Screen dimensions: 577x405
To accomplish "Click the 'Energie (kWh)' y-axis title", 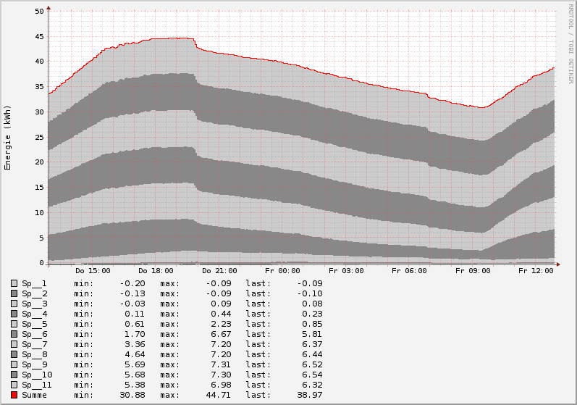I will [8, 138].
